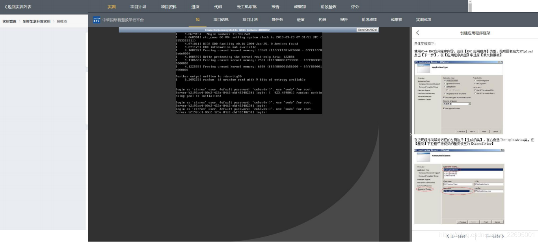Open the Application Type wizard screenshot thumbnail
The height and width of the screenshot is (242, 538).
tap(458, 97)
